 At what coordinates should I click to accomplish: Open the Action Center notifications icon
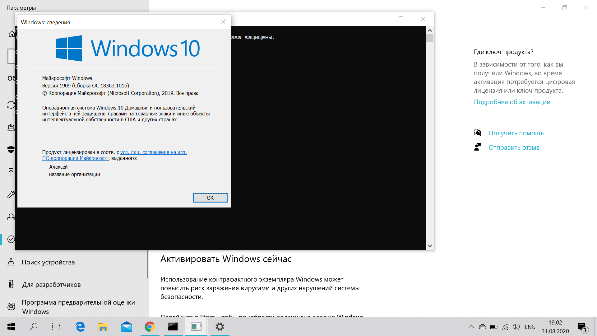582,327
